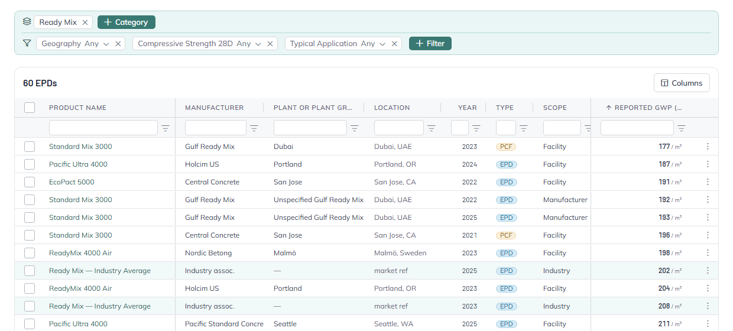Screen dimensions: 733x331
Task: Open row menu for 211 GWP Seattle row
Action: 708,324
